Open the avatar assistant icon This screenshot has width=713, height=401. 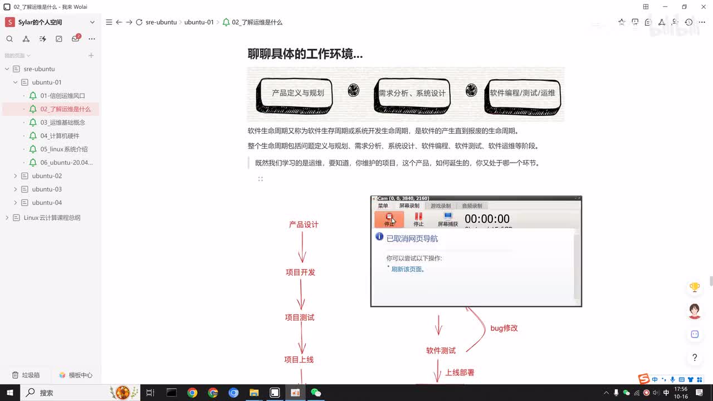(x=695, y=311)
